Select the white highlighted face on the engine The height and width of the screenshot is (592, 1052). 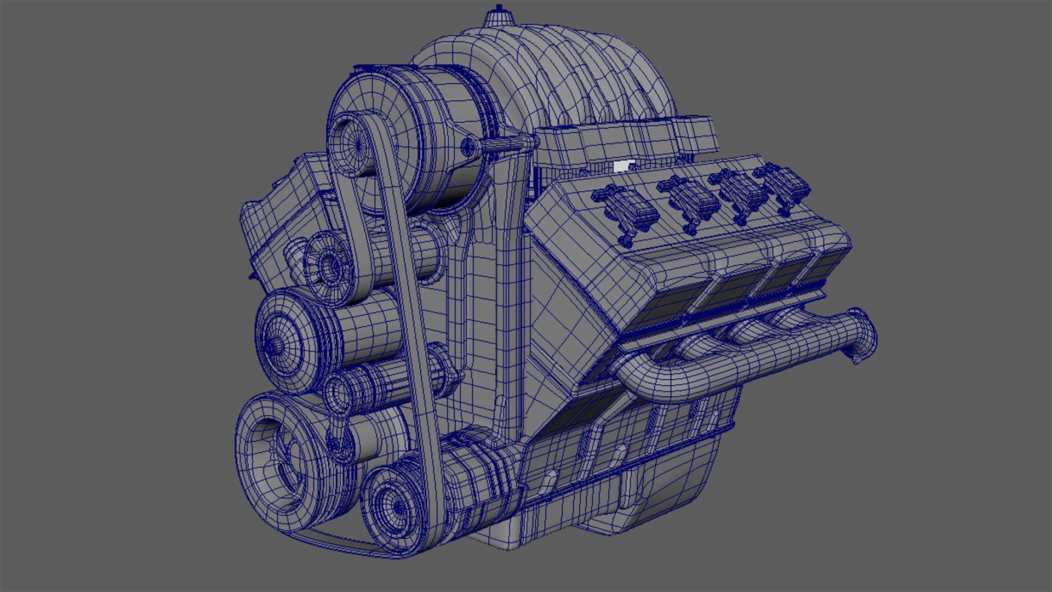(x=624, y=166)
